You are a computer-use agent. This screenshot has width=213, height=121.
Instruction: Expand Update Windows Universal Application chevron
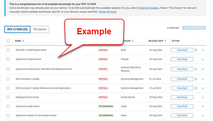203,88
